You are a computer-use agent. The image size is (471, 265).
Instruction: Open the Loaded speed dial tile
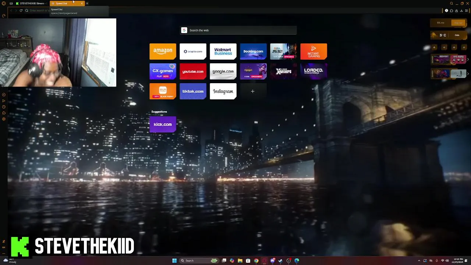(314, 71)
